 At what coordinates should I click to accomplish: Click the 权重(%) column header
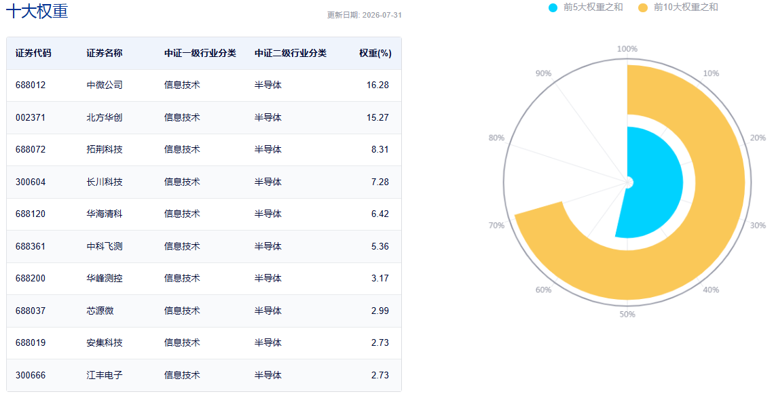(375, 54)
